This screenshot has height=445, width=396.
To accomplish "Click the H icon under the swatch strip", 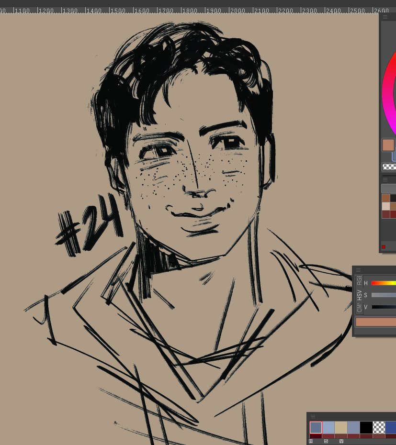I will pos(311,441).
